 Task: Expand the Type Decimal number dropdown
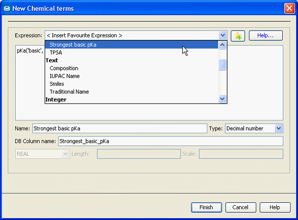[x=278, y=129]
